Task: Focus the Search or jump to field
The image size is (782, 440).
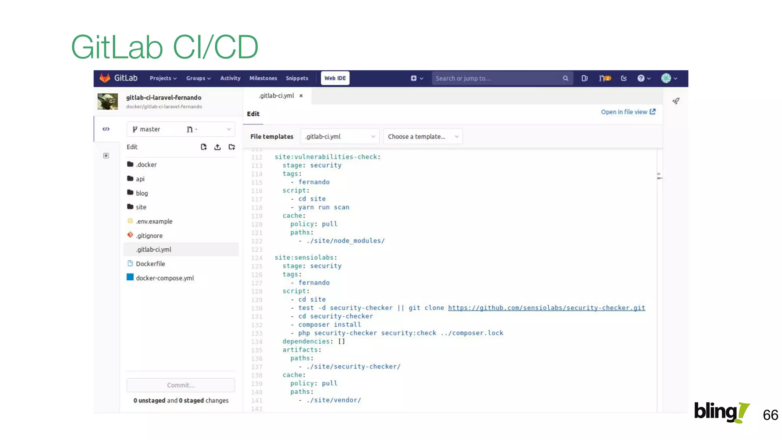Action: coord(502,78)
